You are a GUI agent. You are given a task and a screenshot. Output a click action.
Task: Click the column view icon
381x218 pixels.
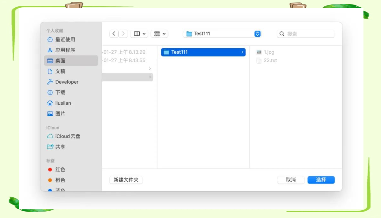tap(137, 34)
